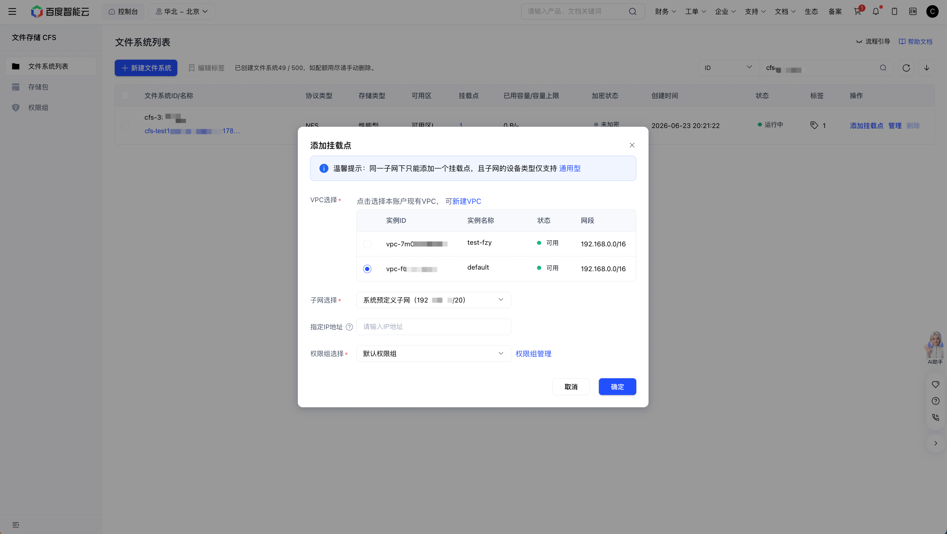Viewport: 947px width, 534px height.
Task: Check the header select-all checkbox in file list
Action: (125, 96)
